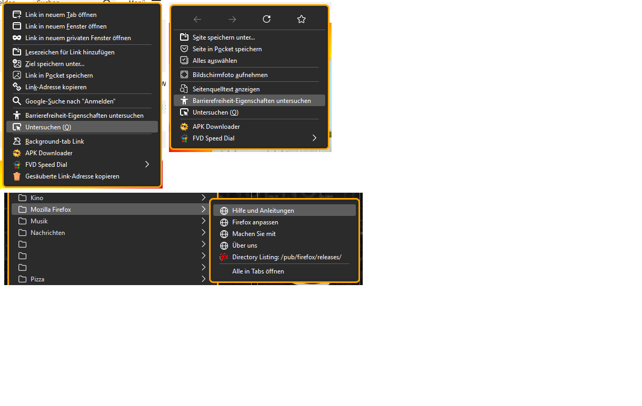Choose 'Ziel speichern unter...' in link menu
Viewport: 642px width, 406px height.
(82, 64)
